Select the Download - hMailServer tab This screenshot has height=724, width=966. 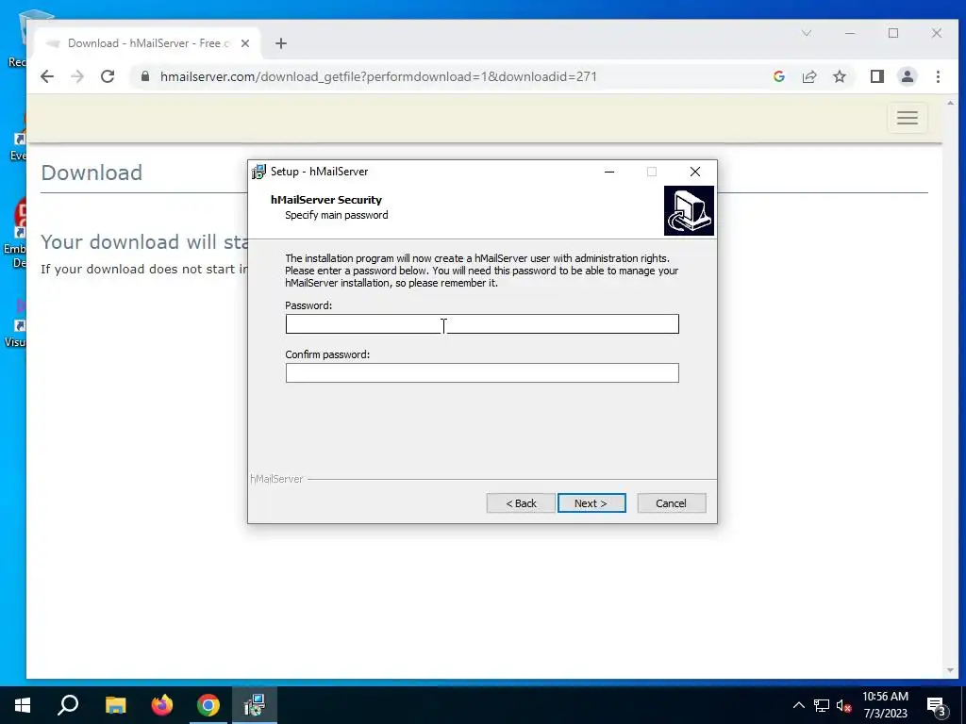pos(148,43)
